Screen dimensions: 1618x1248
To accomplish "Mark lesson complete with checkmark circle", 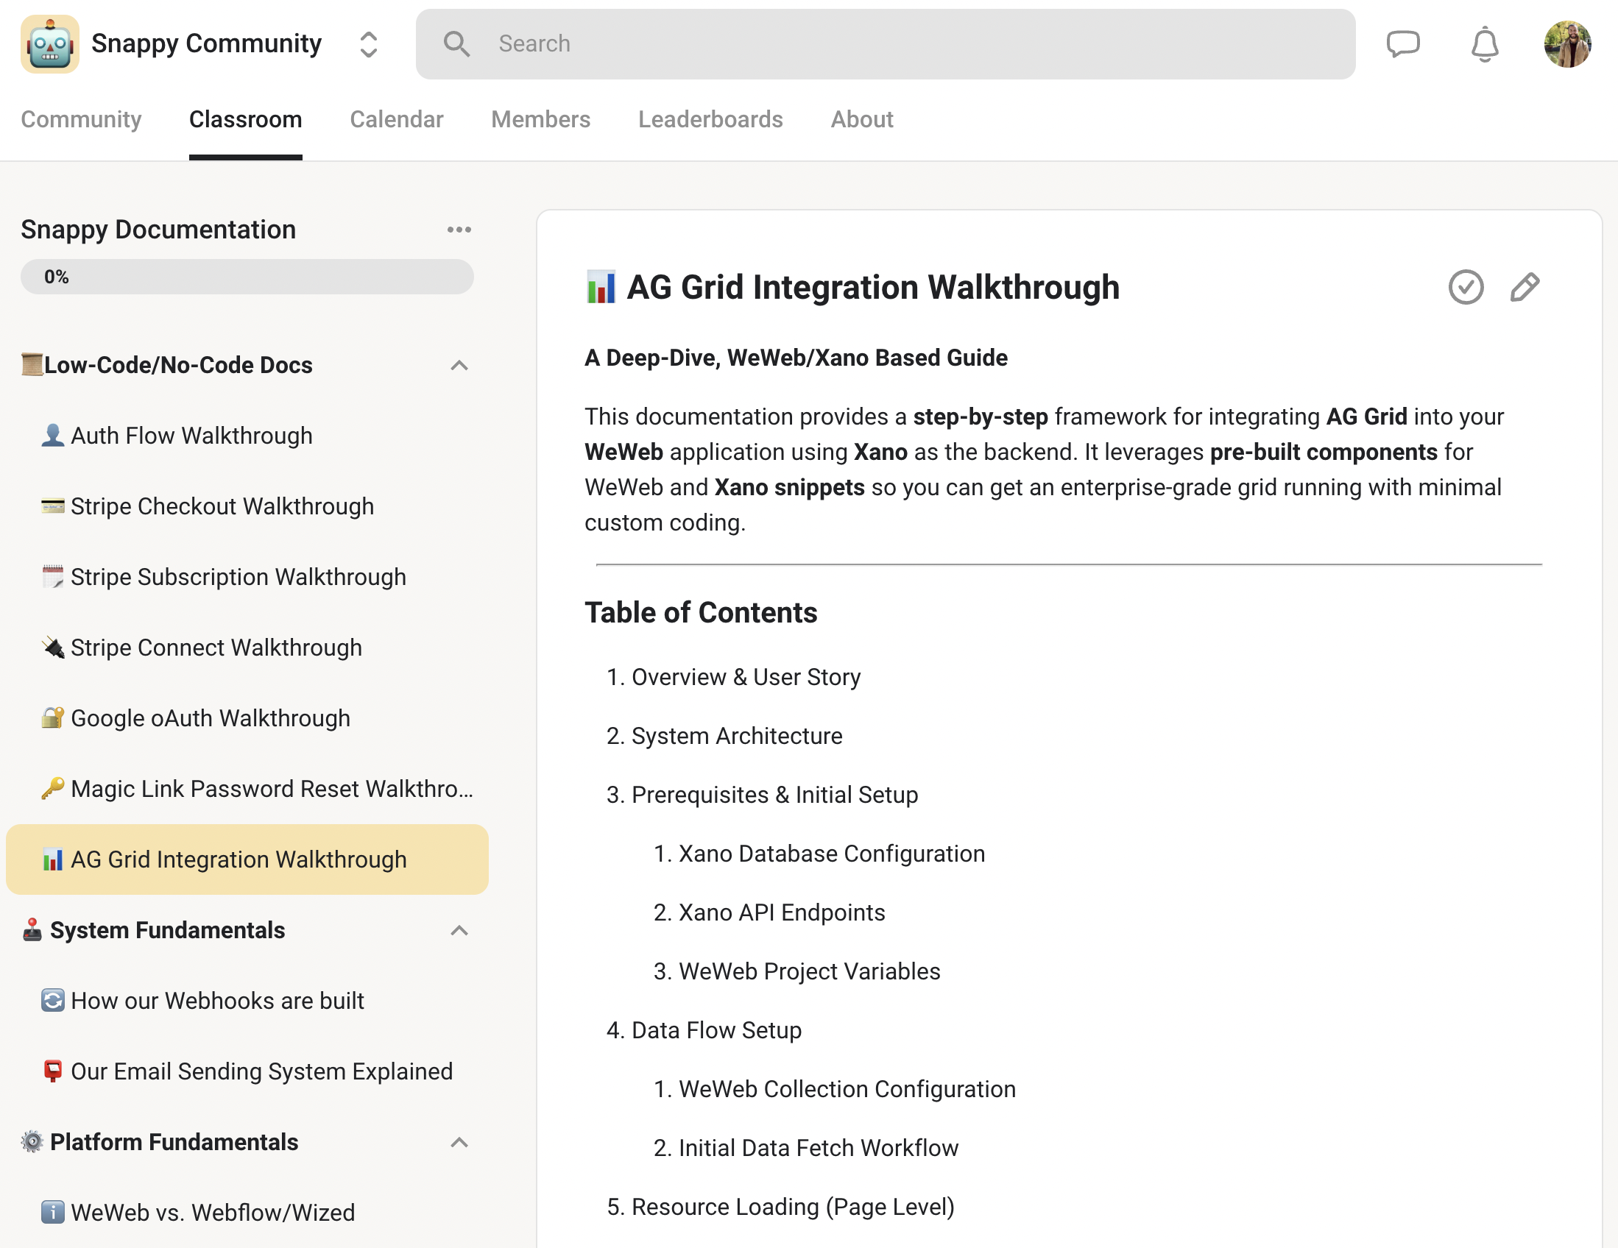I will coord(1465,288).
